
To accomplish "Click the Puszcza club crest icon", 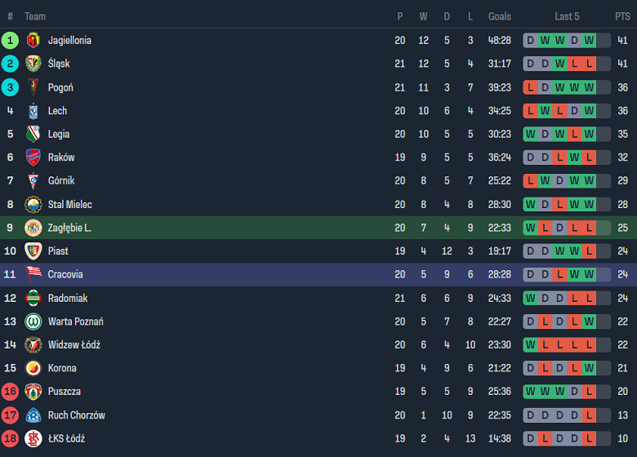I will click(x=33, y=392).
